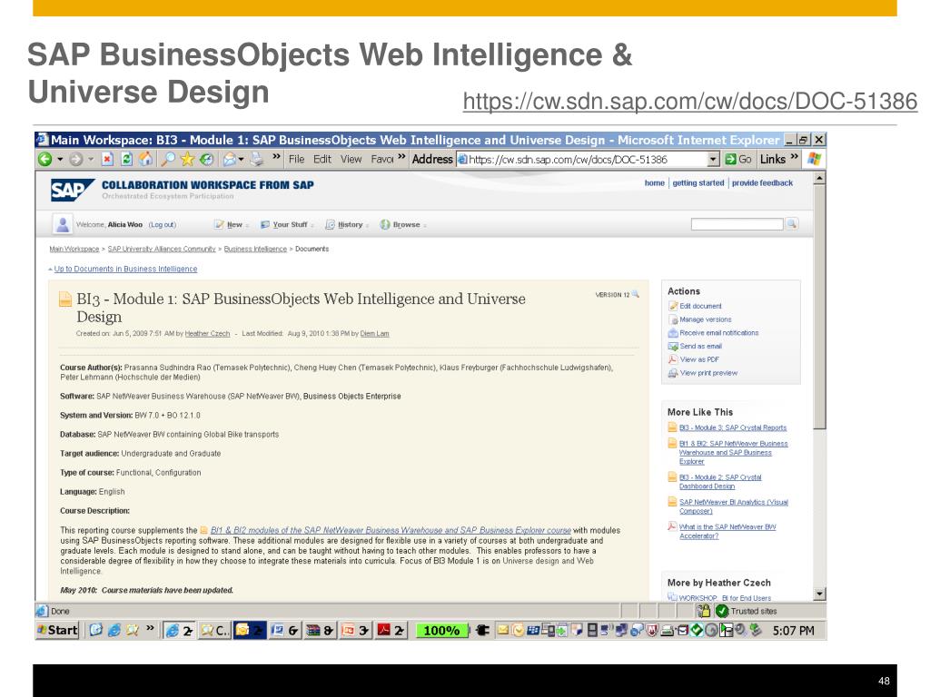
Task: Open the Search magnifier in IE toolbar
Action: point(168,159)
